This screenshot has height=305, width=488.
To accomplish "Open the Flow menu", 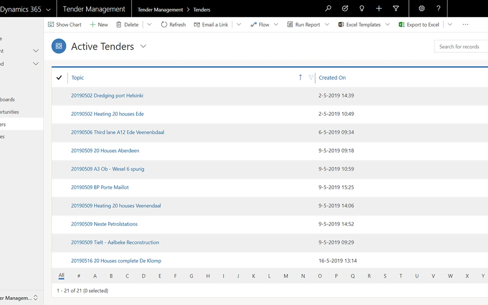I will pos(260,24).
